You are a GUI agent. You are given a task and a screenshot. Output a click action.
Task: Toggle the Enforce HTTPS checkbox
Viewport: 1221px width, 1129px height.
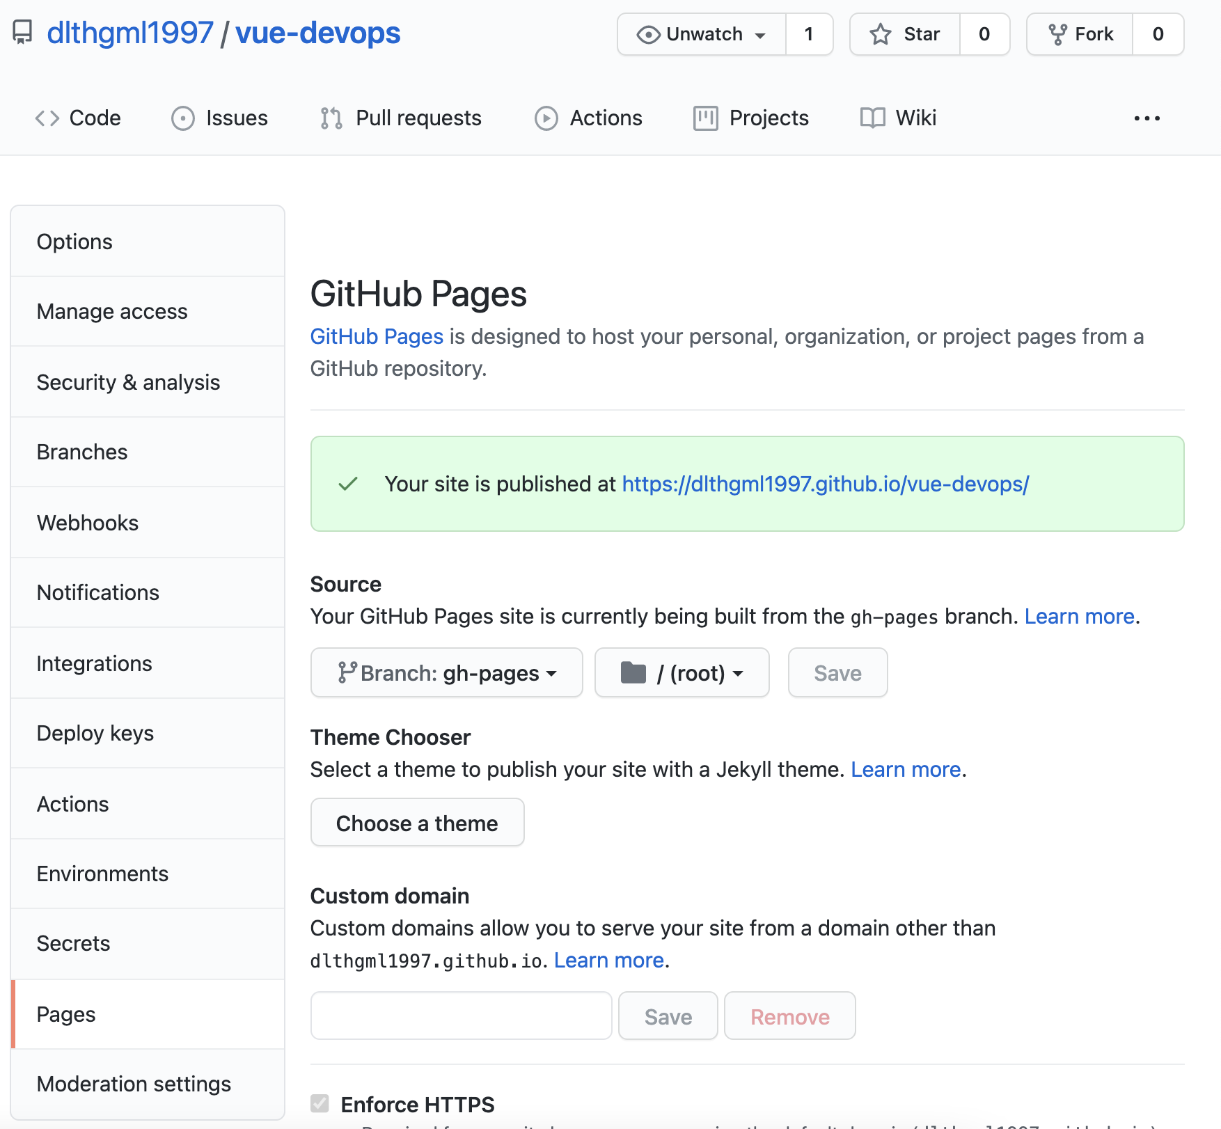click(320, 1103)
